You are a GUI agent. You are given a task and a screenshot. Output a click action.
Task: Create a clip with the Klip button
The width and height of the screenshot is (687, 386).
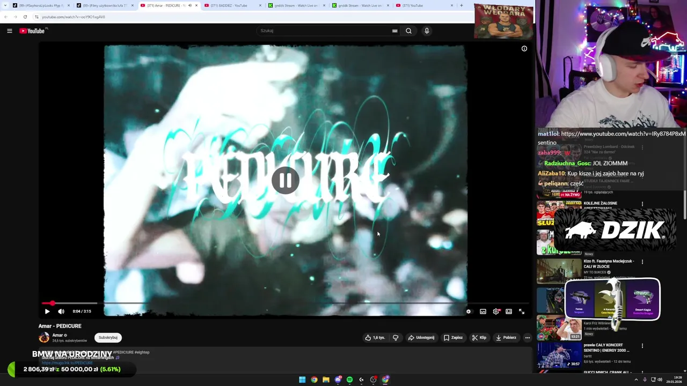point(479,338)
